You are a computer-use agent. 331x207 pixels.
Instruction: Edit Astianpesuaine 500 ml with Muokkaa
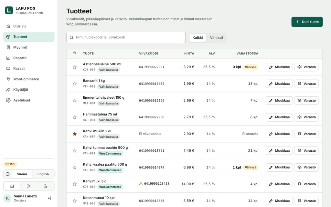coord(279,67)
